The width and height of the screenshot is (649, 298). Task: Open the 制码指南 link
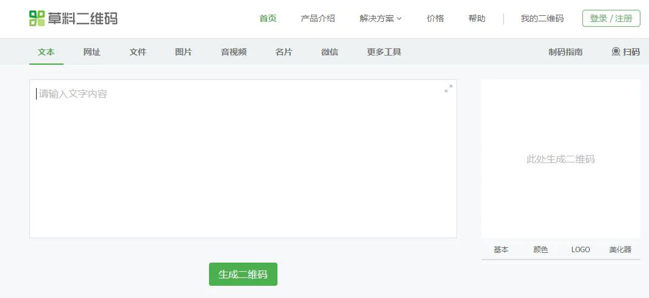click(x=565, y=52)
